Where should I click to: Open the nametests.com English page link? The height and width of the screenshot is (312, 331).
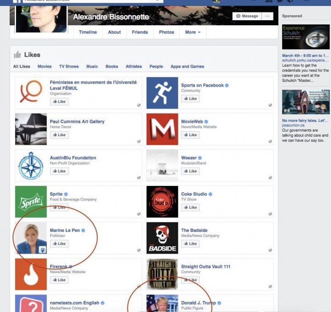click(74, 303)
